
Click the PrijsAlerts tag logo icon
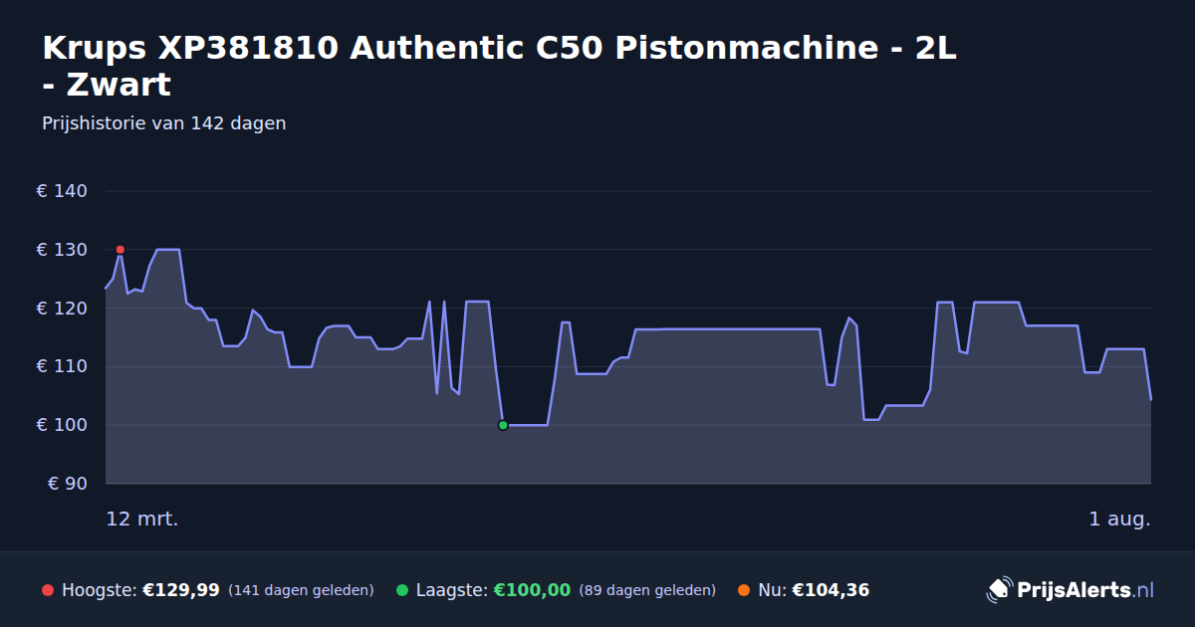tap(999, 590)
